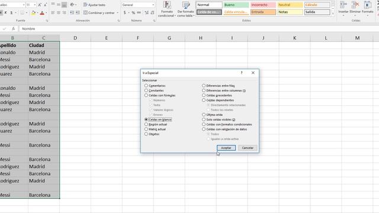379x213 pixels.
Task: Open Número dialog launcher
Action: pyautogui.click(x=154, y=21)
